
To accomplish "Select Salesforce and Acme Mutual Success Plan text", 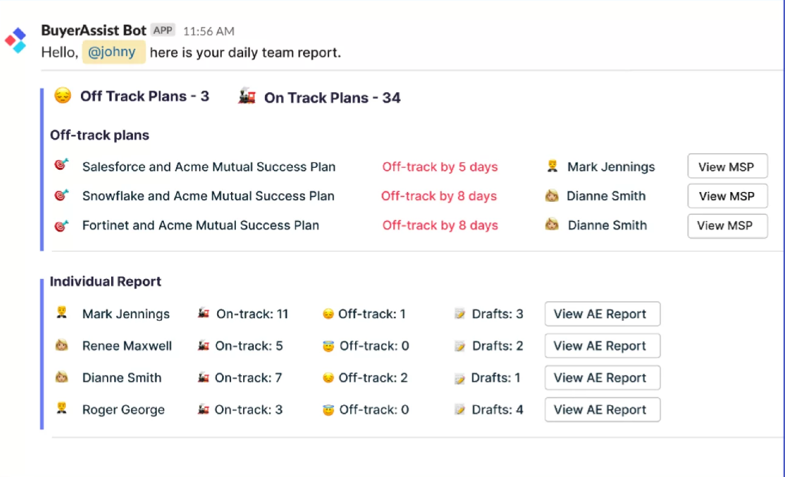I will point(209,167).
